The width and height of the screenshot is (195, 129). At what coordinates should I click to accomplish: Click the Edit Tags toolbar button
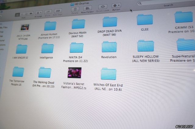click(58, 11)
